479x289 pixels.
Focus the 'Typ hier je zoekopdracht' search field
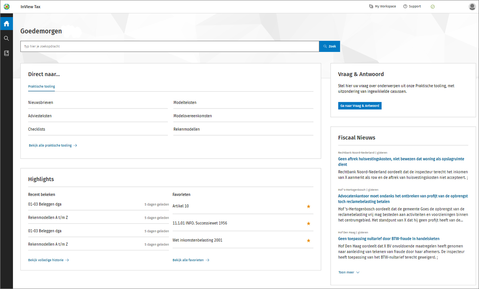[x=170, y=46]
